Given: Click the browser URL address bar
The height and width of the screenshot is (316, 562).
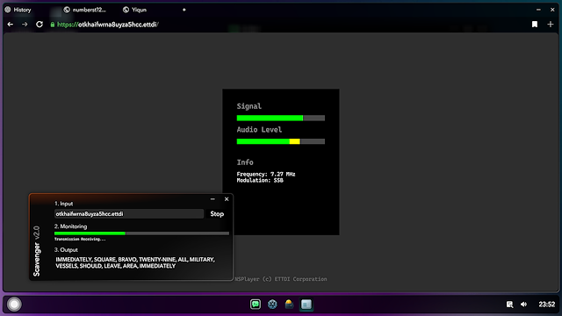Looking at the screenshot, I should coord(107,25).
